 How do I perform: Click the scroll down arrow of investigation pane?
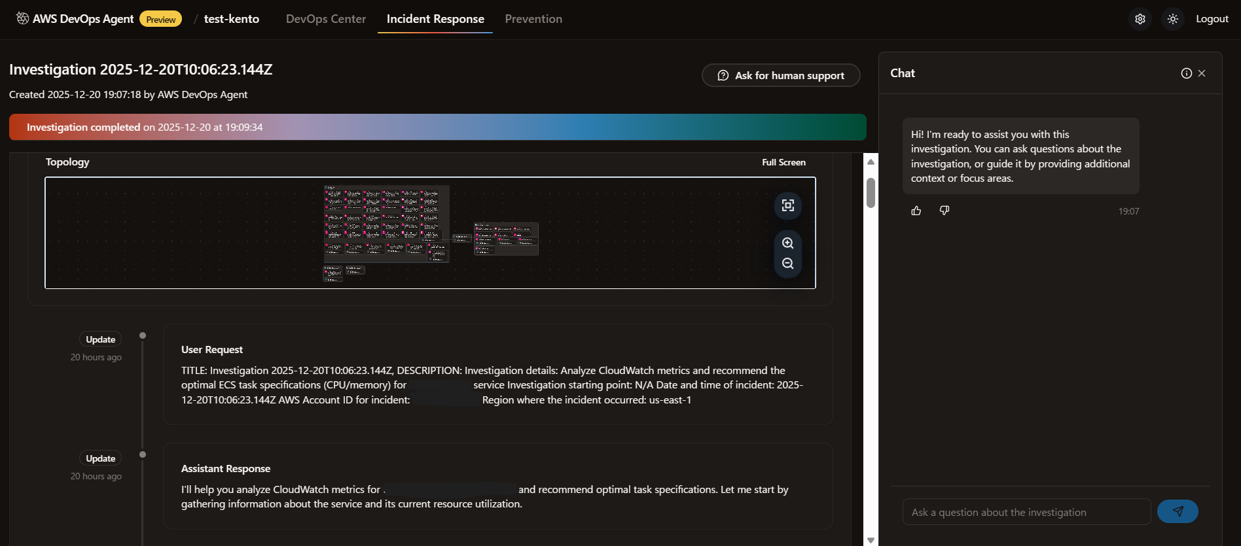871,539
